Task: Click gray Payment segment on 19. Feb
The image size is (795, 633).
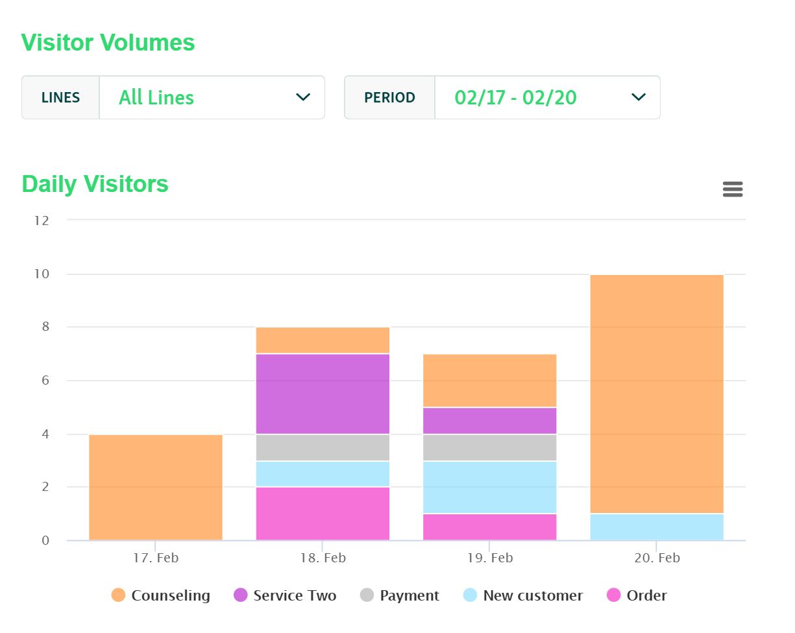Action: point(489,448)
